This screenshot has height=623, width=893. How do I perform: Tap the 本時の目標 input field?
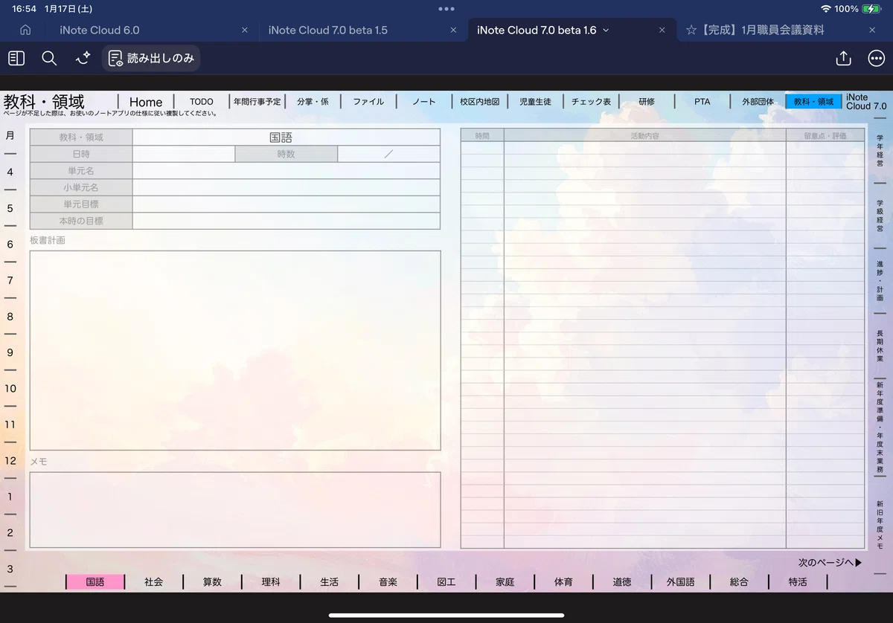287,221
